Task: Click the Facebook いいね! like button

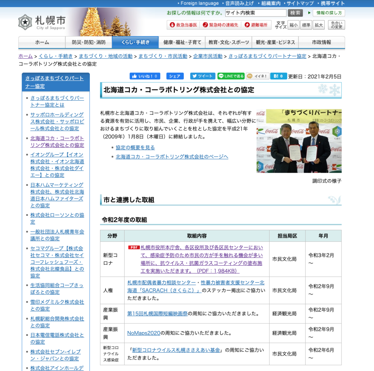Action: [x=145, y=76]
